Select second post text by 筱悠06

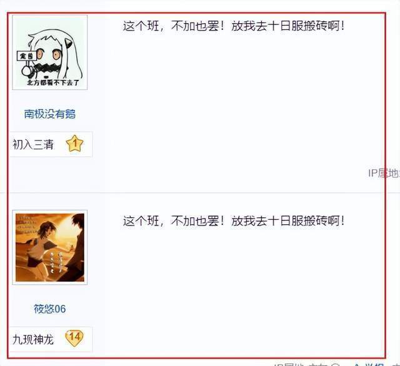(233, 220)
